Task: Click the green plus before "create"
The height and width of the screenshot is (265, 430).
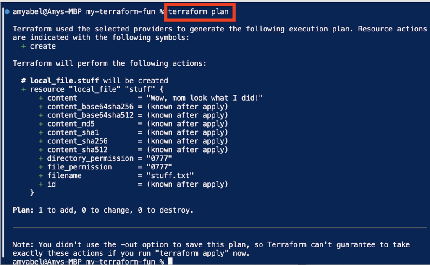Action: 24,46
